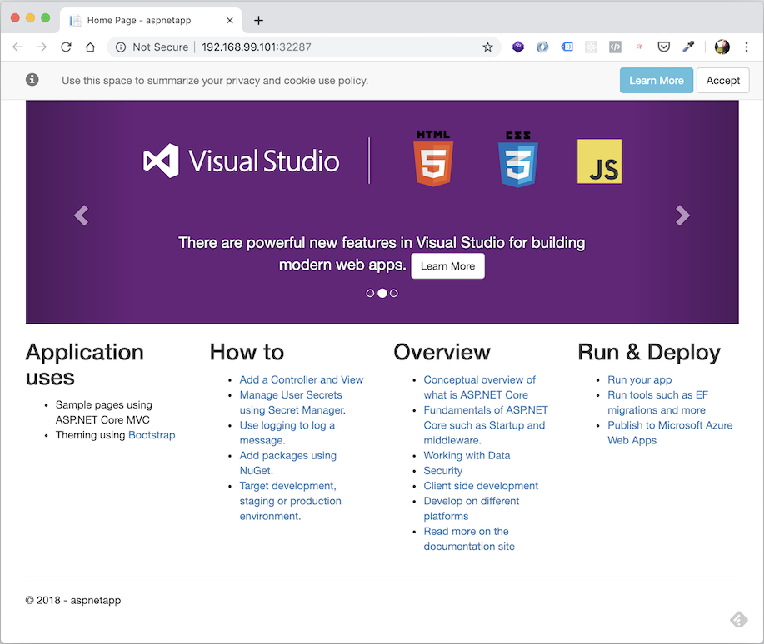Open the Client side development link

point(481,486)
